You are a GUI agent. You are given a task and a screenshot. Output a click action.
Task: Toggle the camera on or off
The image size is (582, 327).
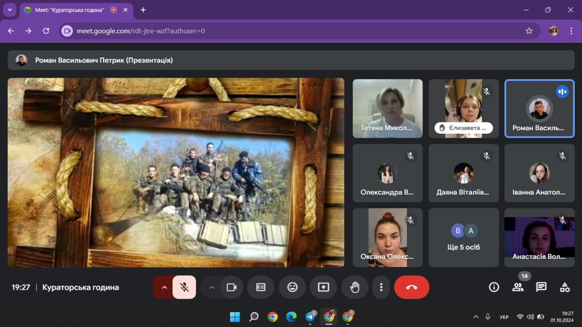pyautogui.click(x=232, y=287)
